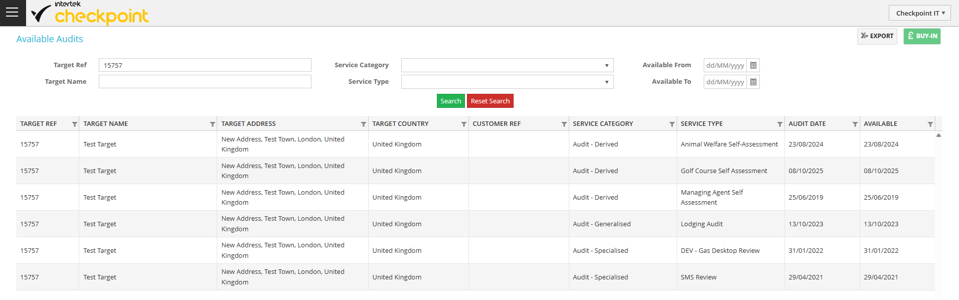This screenshot has width=959, height=300.
Task: Click Target Address column filter icon
Action: tap(363, 124)
